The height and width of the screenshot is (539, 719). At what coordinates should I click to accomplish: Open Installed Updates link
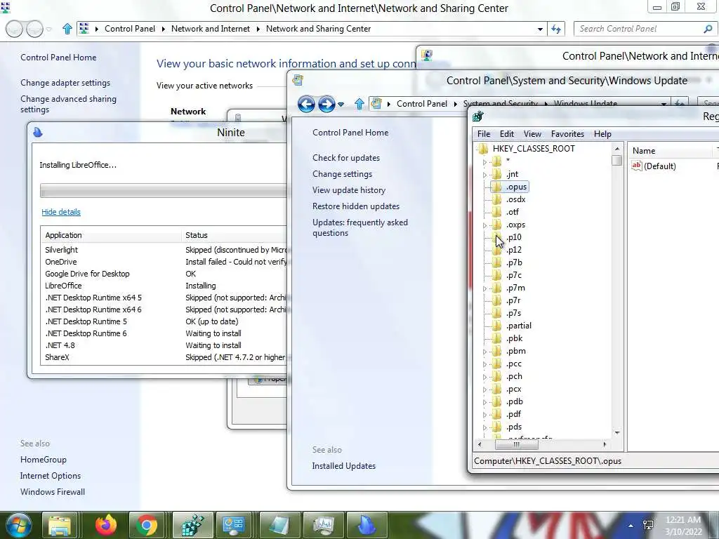tap(344, 466)
